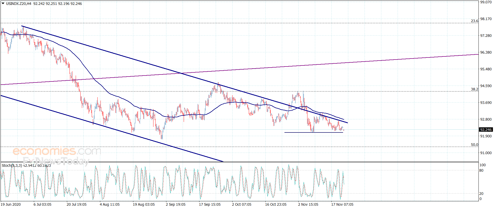This screenshot has height=208, width=495.
Task: Click the stochastic 80 level marker
Action: coord(481,170)
